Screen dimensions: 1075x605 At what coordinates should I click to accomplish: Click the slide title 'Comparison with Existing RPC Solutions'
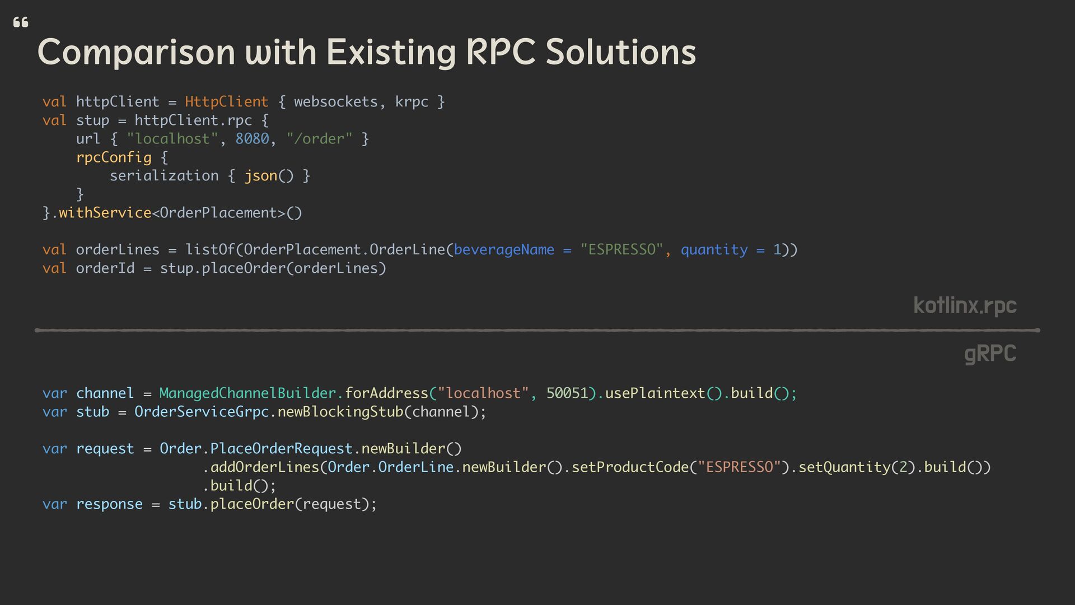(x=366, y=52)
